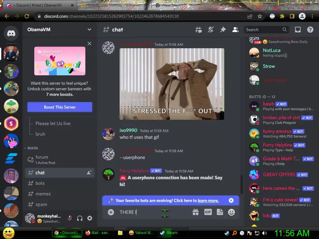The width and height of the screenshot is (319, 239).
Task: Select the bots channel
Action: tap(60, 183)
